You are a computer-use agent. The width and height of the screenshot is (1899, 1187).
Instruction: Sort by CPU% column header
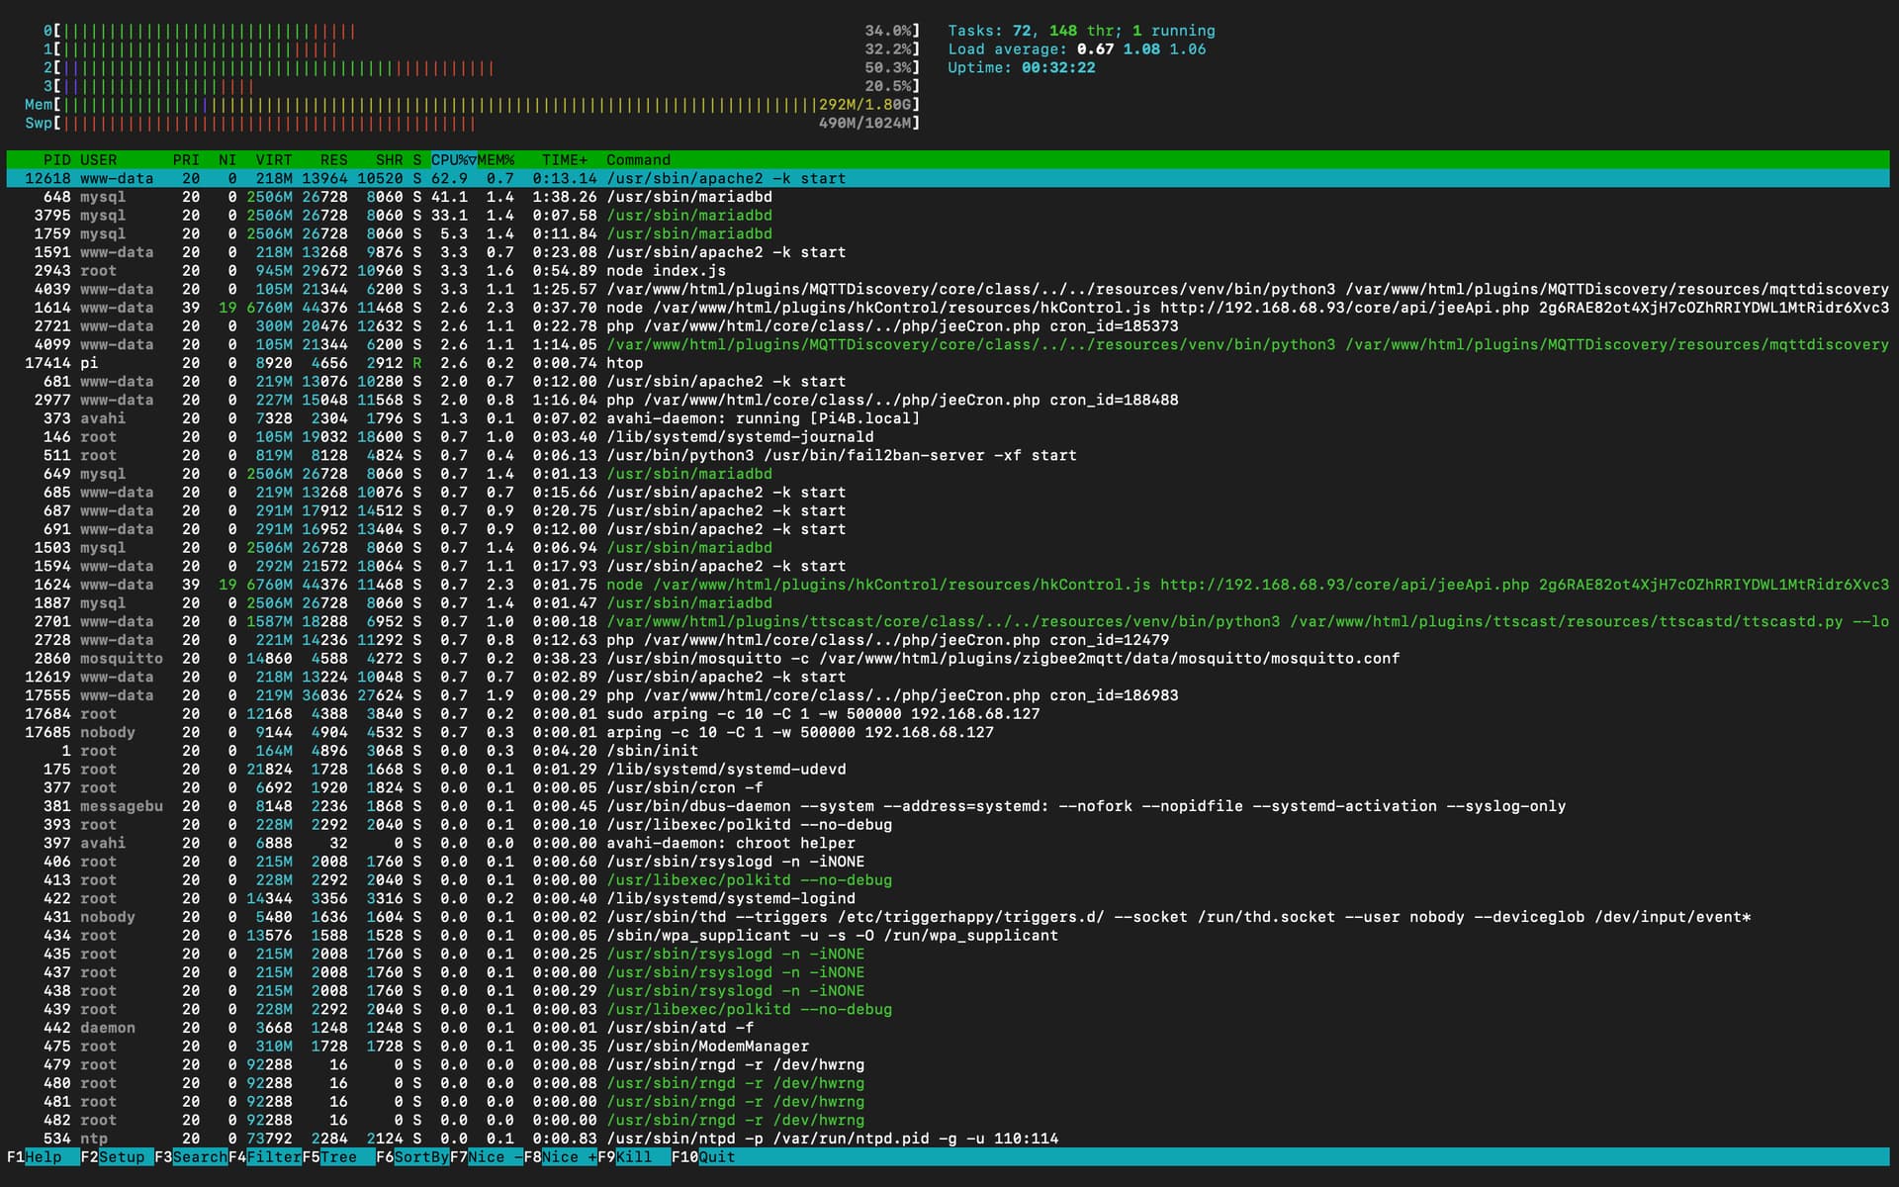click(453, 159)
